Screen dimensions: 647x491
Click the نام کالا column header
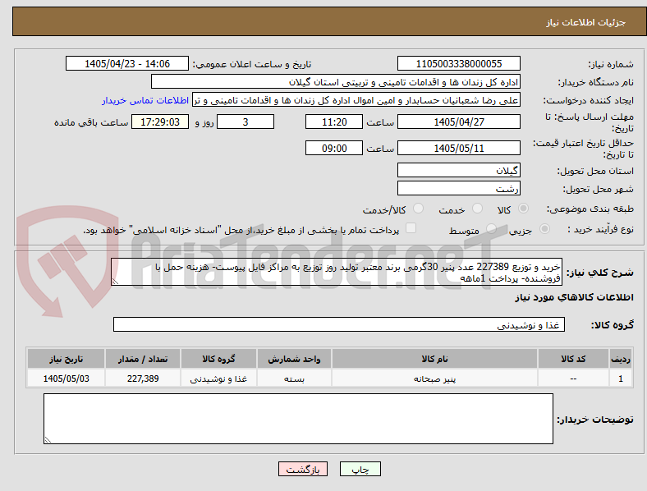pos(434,359)
